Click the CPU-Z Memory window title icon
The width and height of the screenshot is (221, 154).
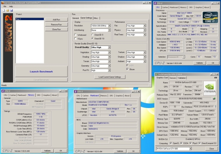point(3,91)
